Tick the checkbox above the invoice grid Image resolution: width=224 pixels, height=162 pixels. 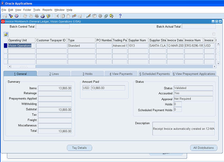click(214, 34)
